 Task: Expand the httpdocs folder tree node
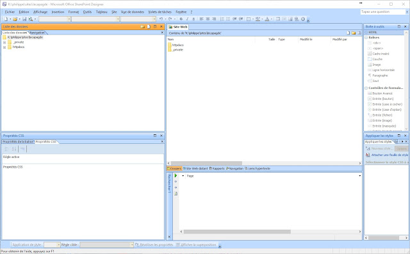(x=4, y=47)
